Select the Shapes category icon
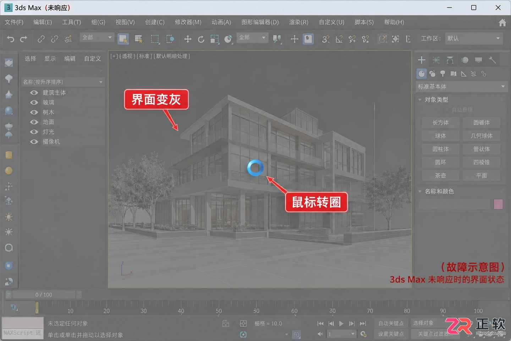Screen dimensions: 511x341 (x=432, y=74)
